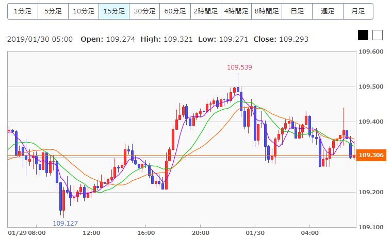Apply the white theme swatch
Image resolution: width=392 pixels, height=240 pixels.
[x=378, y=35]
